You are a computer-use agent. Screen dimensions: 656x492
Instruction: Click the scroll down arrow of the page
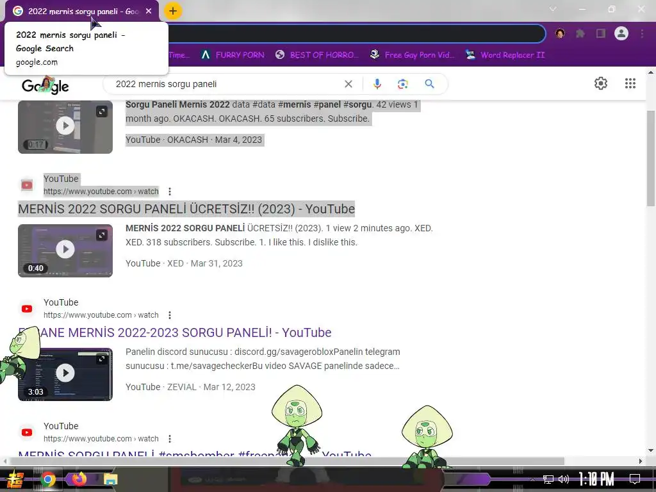click(651, 450)
